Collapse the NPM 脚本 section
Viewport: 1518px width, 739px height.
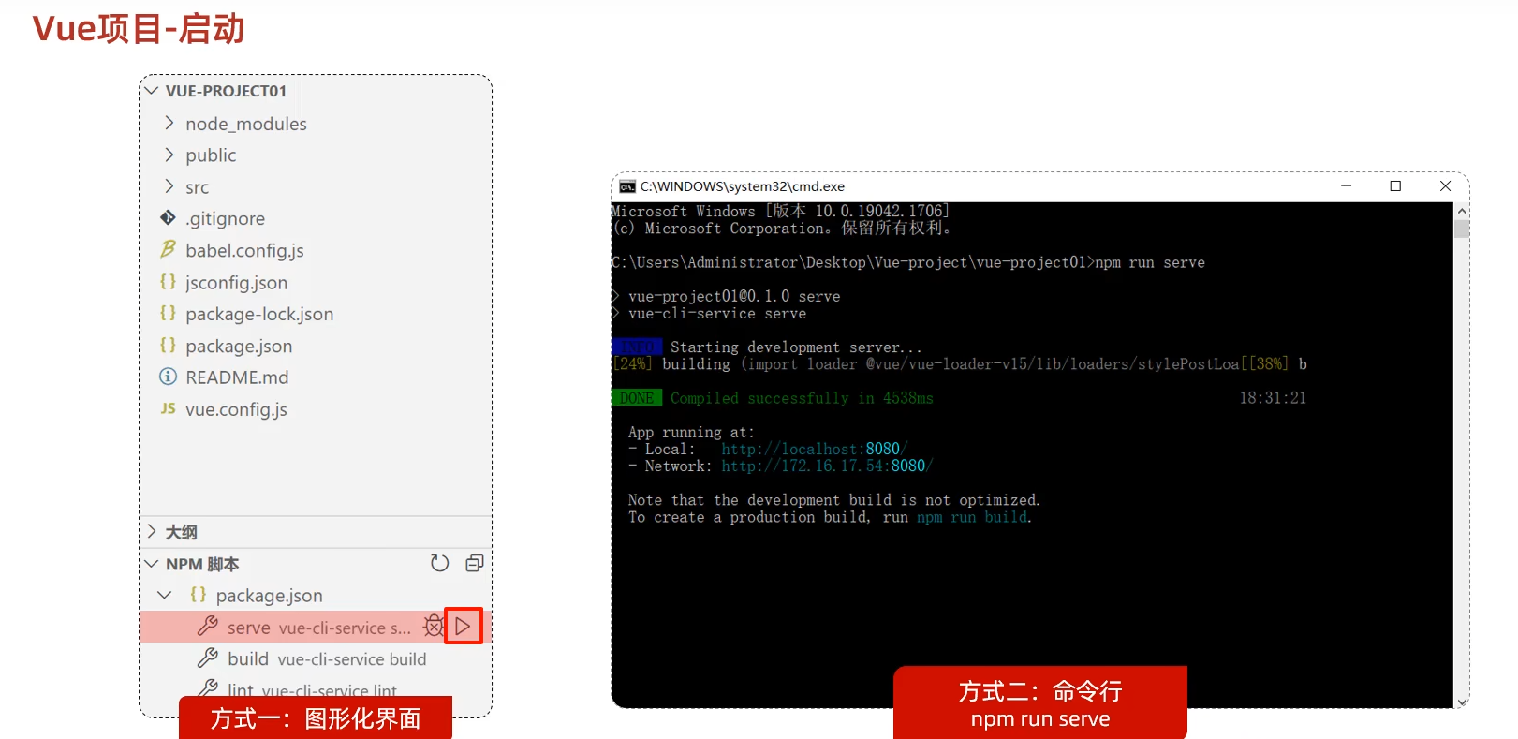point(152,564)
